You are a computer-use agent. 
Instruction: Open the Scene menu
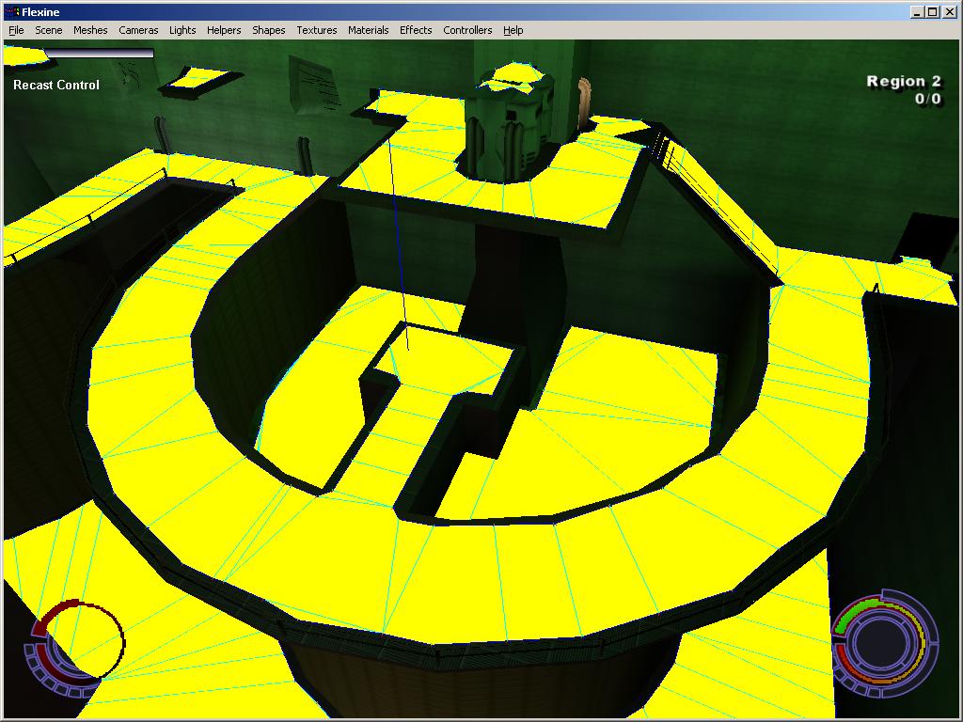coord(49,30)
